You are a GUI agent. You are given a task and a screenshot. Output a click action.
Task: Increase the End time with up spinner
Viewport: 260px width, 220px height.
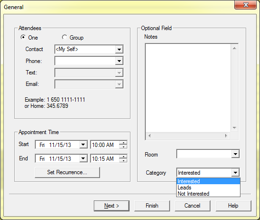(x=123, y=157)
